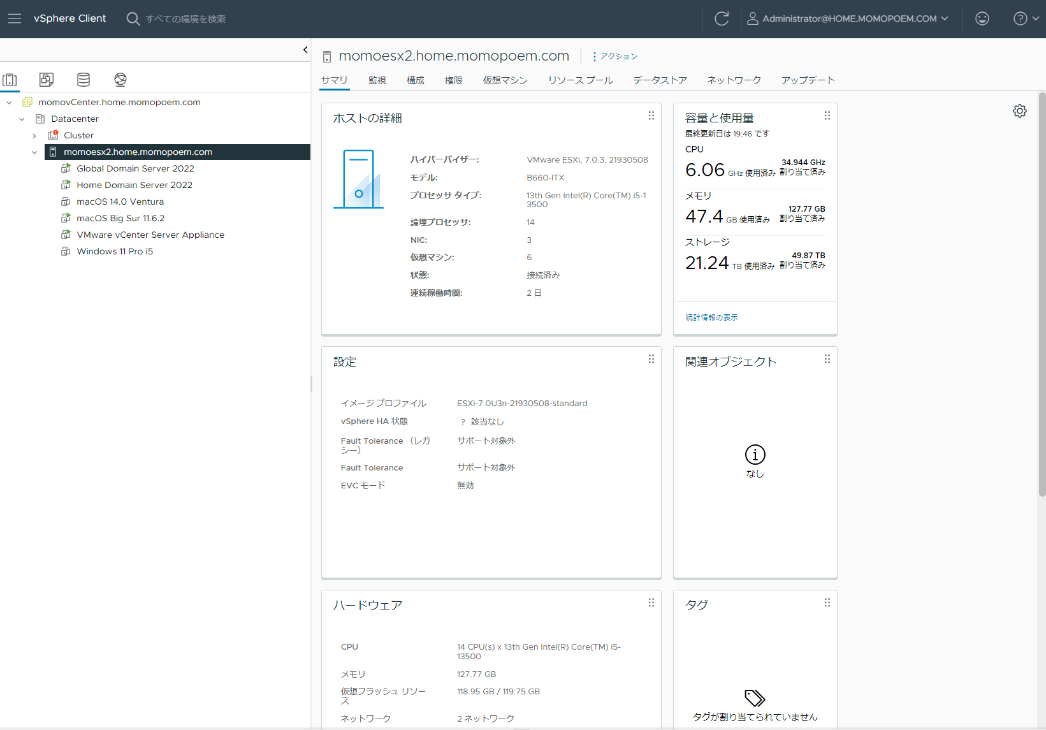This screenshot has width=1046, height=730.
Task: Select Windows 11 Pro i5 VM
Action: [115, 251]
